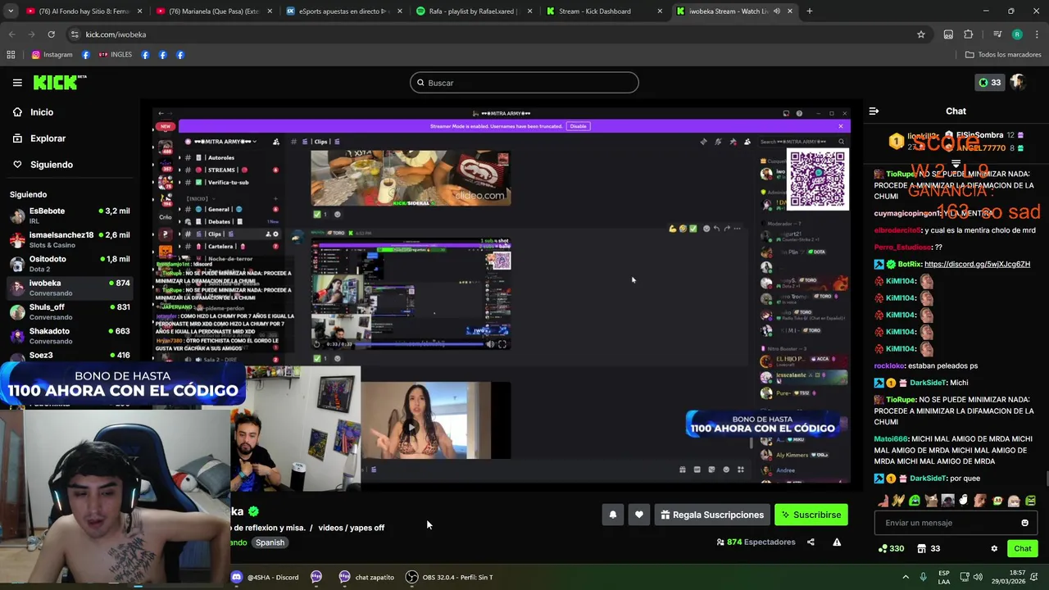Select iwobeka channel in followed list
Image resolution: width=1049 pixels, height=590 pixels.
tap(70, 288)
